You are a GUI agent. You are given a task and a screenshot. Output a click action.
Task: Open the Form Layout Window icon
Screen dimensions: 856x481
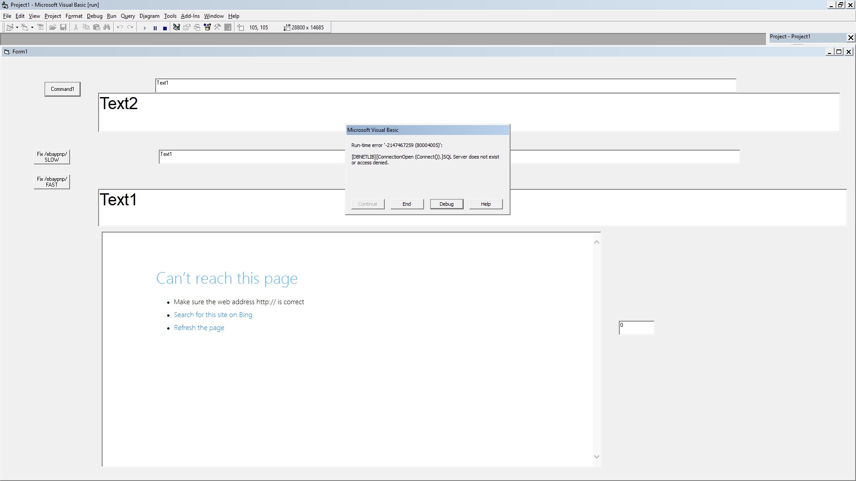click(x=197, y=27)
